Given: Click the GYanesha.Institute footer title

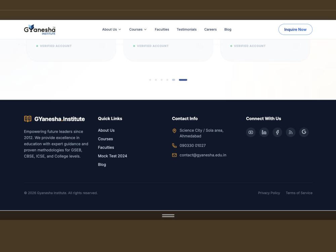Looking at the screenshot, I should (59, 119).
